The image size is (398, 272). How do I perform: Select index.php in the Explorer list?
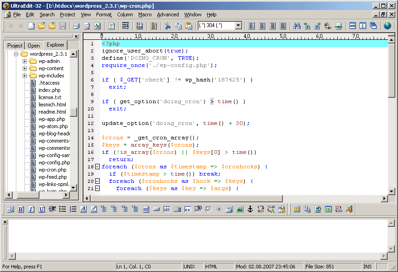click(49, 90)
